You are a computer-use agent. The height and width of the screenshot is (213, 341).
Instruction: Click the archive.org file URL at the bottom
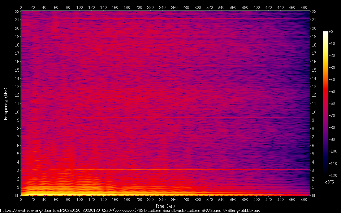130,210
